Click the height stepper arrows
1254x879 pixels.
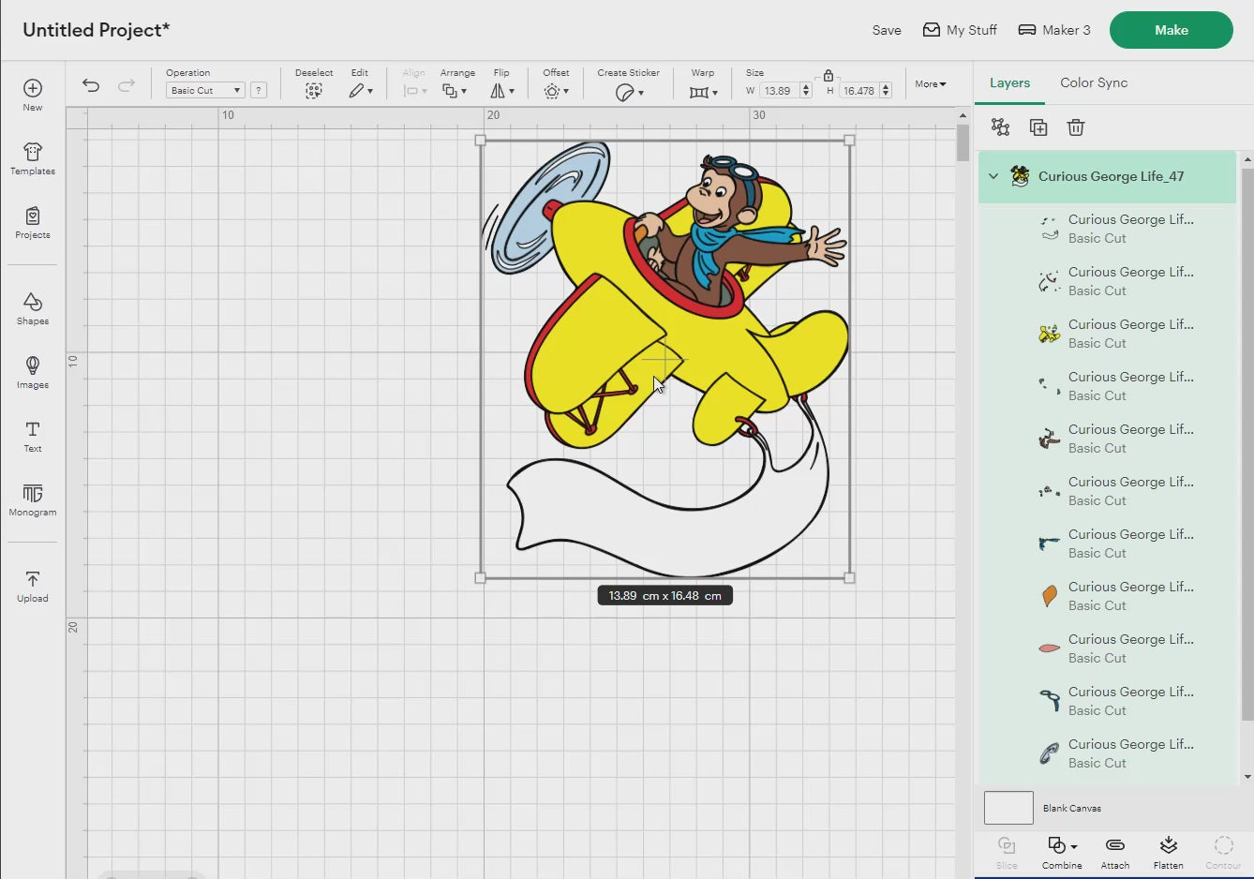pyautogui.click(x=886, y=91)
